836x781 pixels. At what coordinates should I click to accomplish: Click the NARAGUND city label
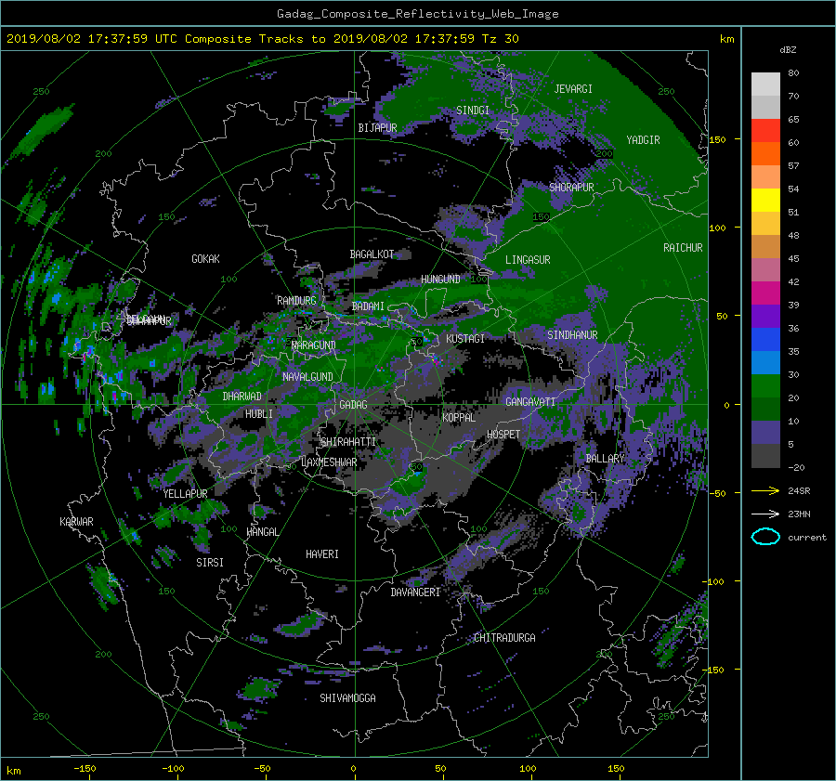(x=314, y=345)
